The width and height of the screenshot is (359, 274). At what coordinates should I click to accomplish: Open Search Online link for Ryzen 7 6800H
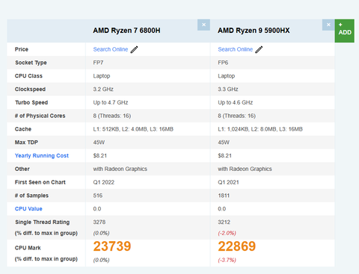[111, 49]
